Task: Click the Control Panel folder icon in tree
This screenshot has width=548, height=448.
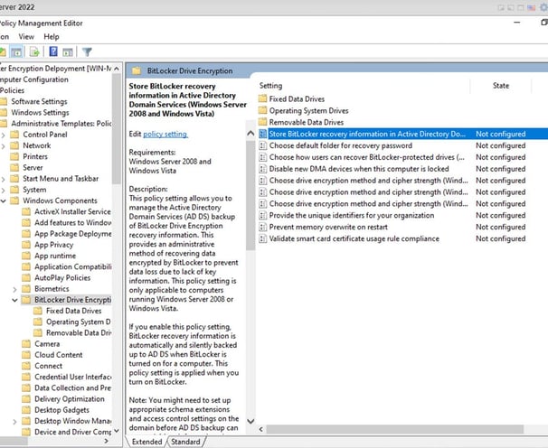Action: 14,135
